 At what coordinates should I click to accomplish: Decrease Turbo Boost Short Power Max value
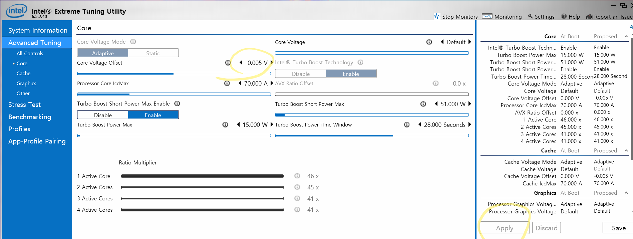pyautogui.click(x=436, y=104)
